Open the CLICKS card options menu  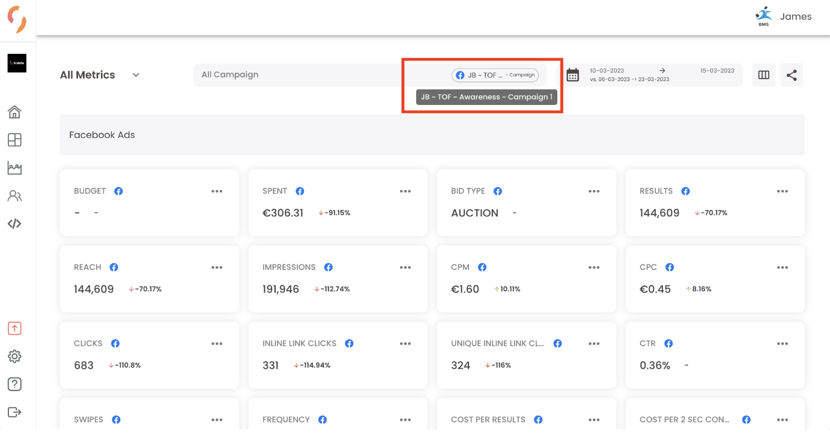[217, 344]
